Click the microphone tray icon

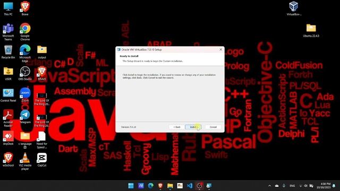click(x=284, y=186)
